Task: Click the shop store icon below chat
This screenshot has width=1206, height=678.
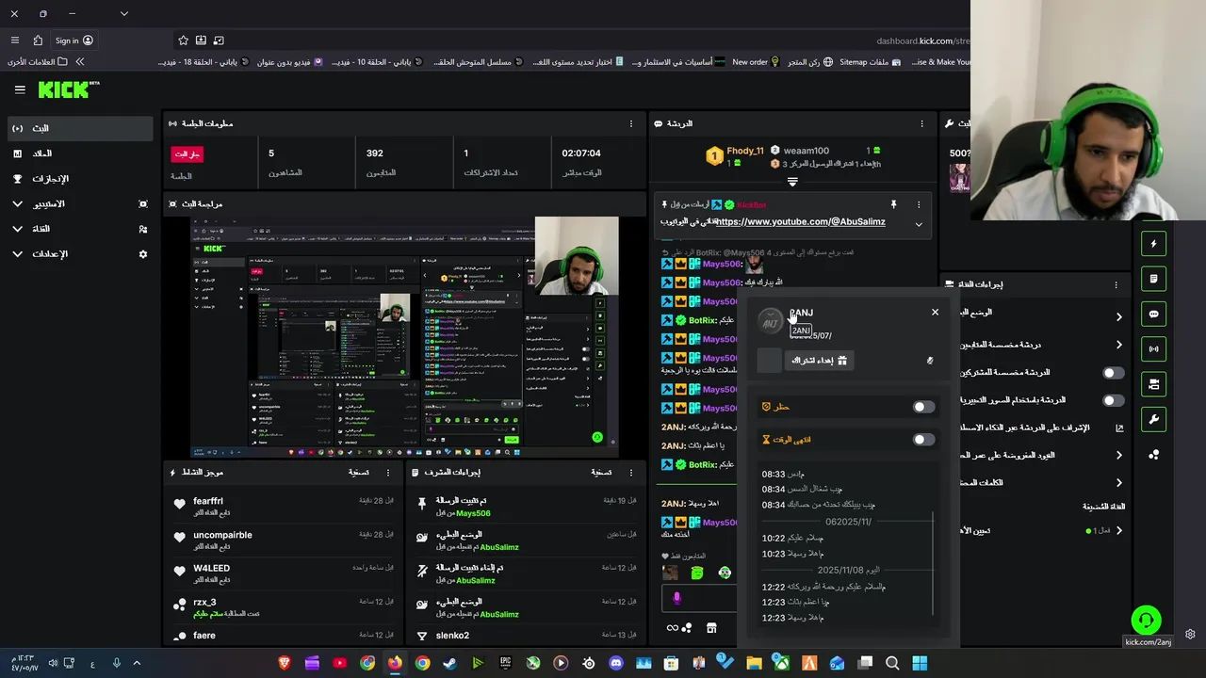Action: click(x=711, y=628)
